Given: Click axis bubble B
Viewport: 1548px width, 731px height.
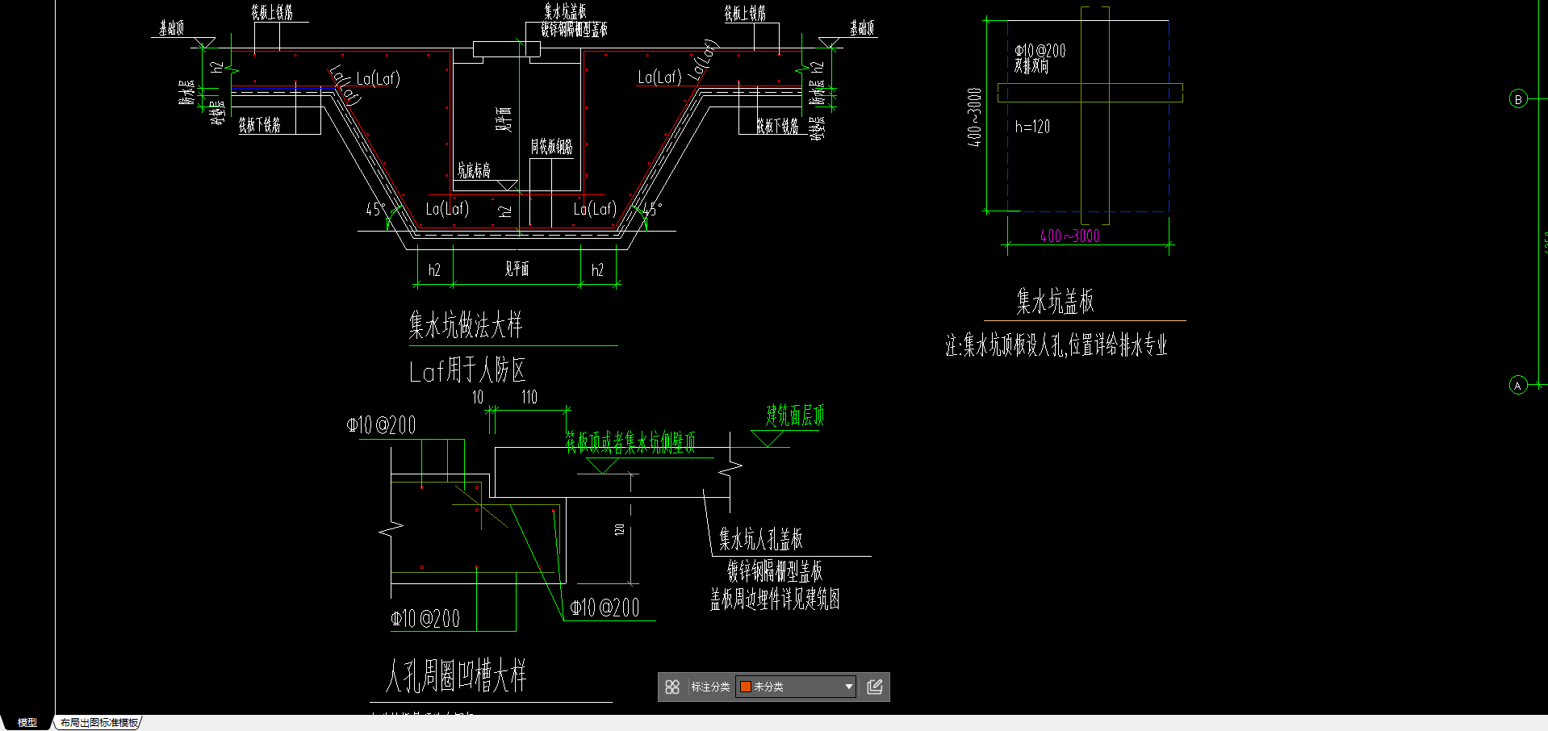Looking at the screenshot, I should click(x=1518, y=99).
